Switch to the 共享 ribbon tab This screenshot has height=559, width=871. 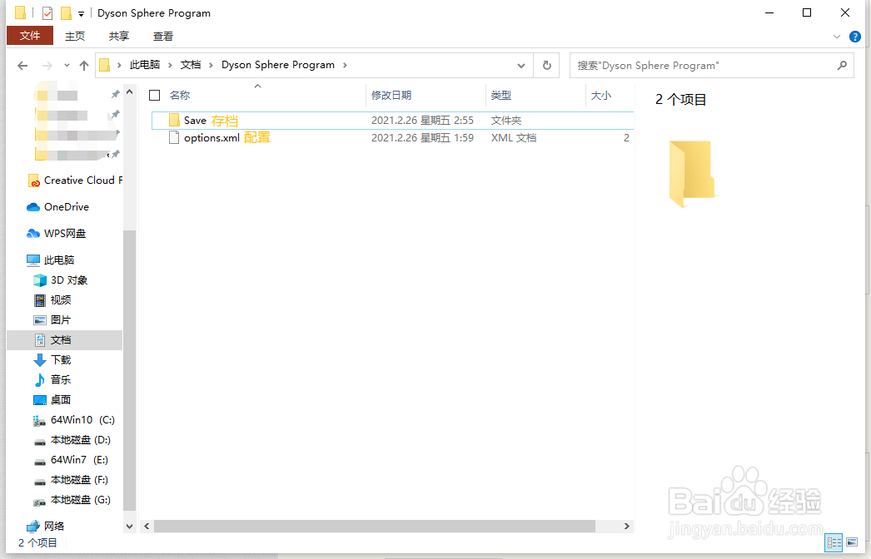coord(119,36)
